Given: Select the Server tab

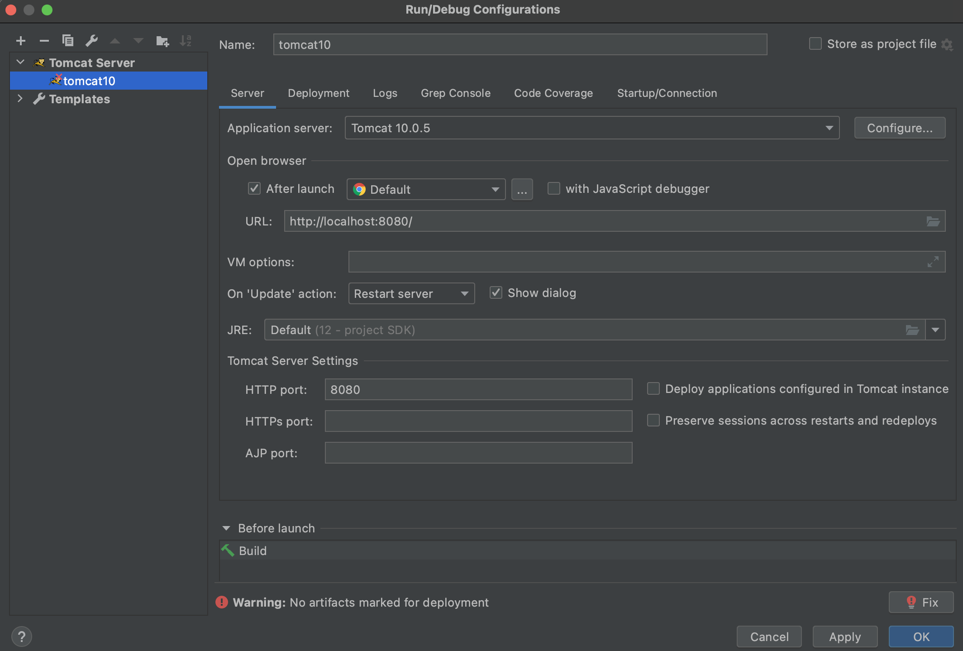Looking at the screenshot, I should coord(247,93).
